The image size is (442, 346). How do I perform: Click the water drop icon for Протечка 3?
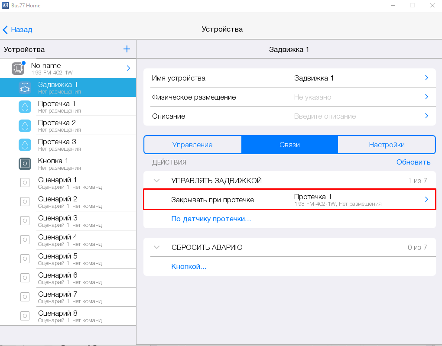[25, 145]
